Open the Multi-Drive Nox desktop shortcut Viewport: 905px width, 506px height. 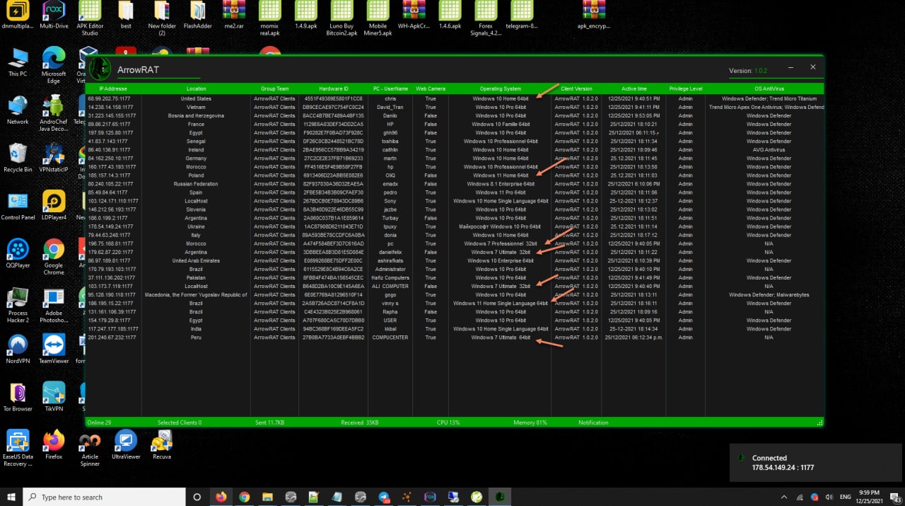54,14
